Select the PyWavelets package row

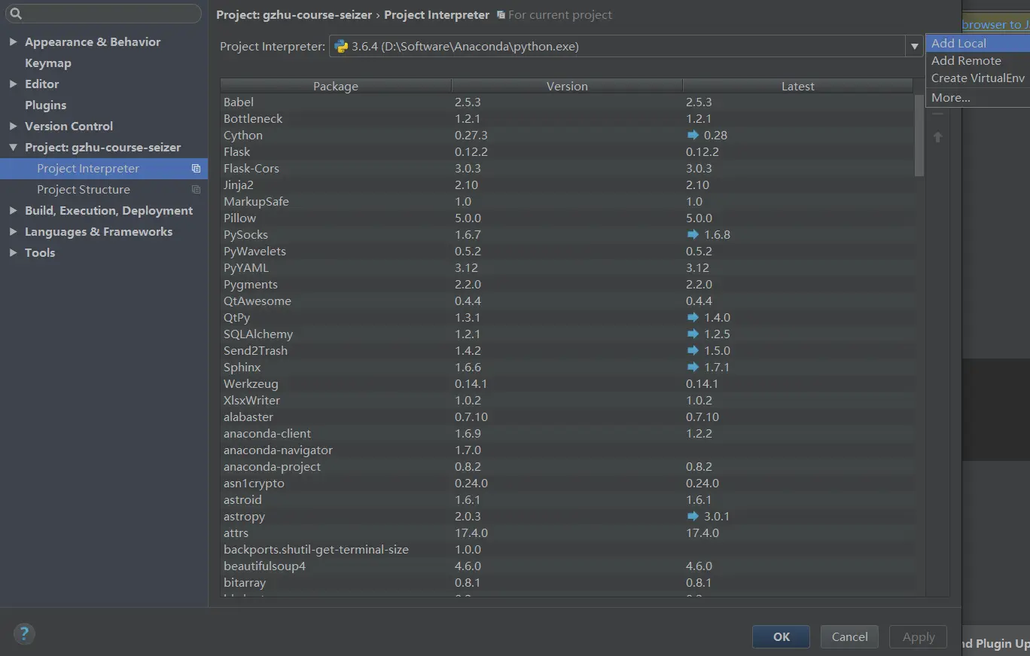click(x=568, y=252)
